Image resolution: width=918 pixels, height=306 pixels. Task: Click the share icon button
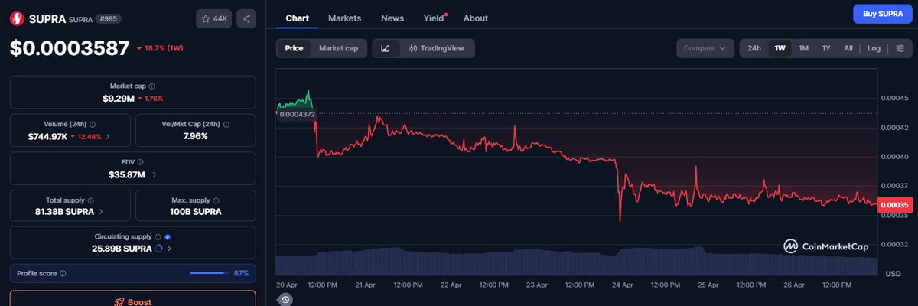point(246,18)
